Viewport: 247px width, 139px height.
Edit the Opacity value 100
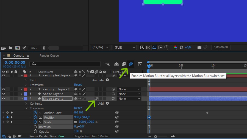(x=77, y=131)
